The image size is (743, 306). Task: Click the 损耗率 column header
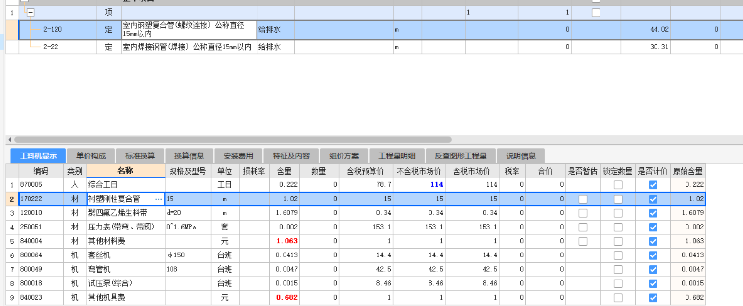point(254,171)
